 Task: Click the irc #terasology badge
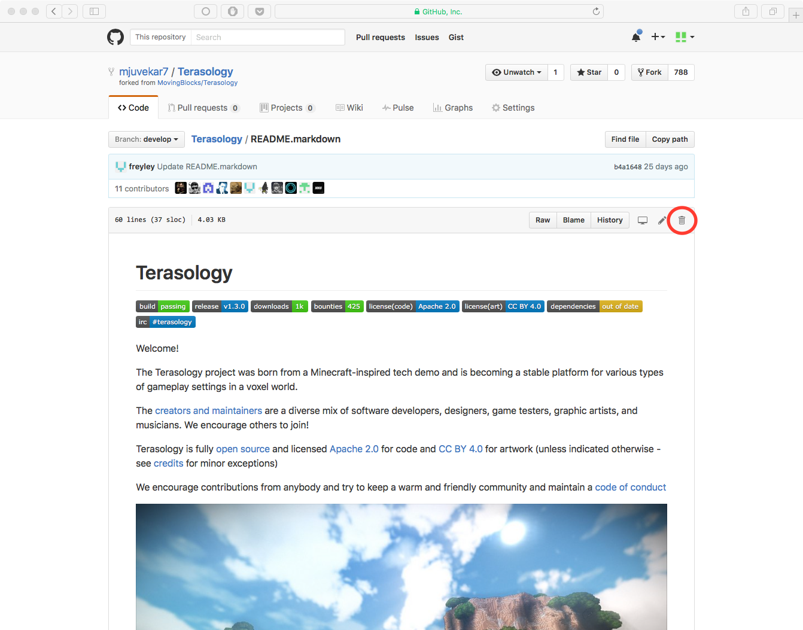[x=166, y=322]
